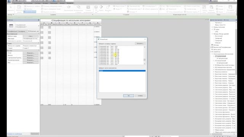
Task: Click the Изменить тип button
Action: click(34, 31)
